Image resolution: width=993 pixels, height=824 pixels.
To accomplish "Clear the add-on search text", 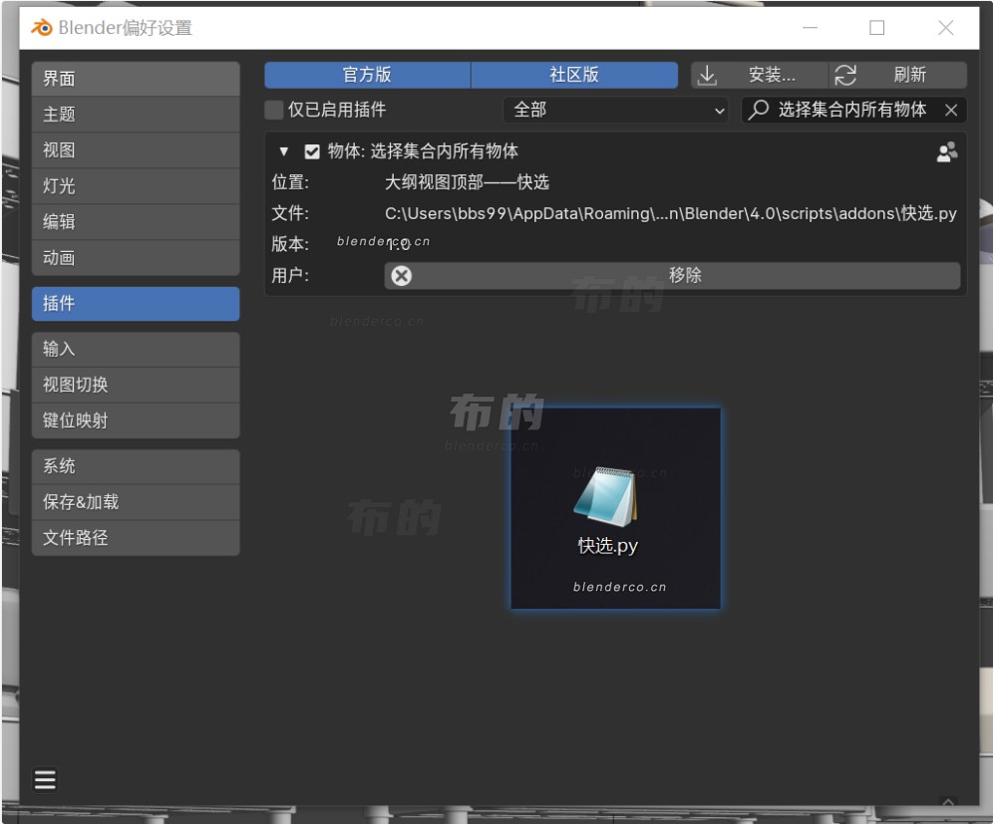I will pos(950,111).
